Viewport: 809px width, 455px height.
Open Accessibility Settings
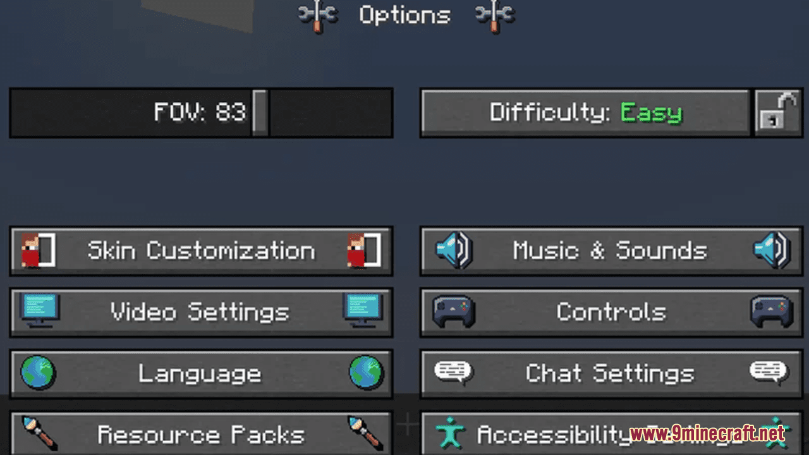pos(611,434)
